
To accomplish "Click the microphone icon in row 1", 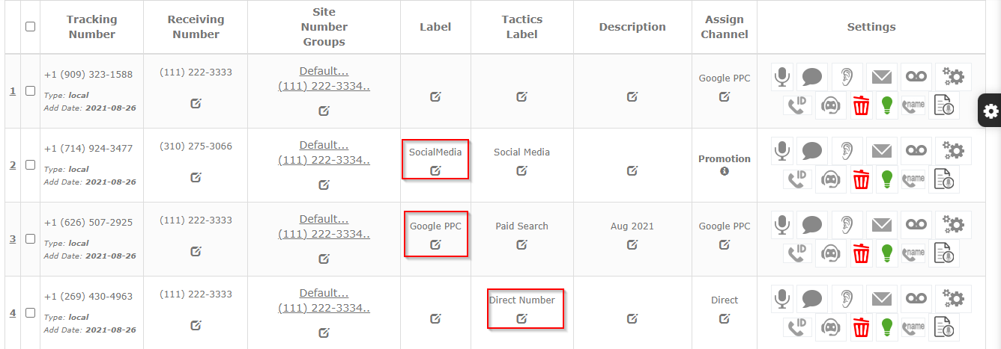I will (782, 76).
